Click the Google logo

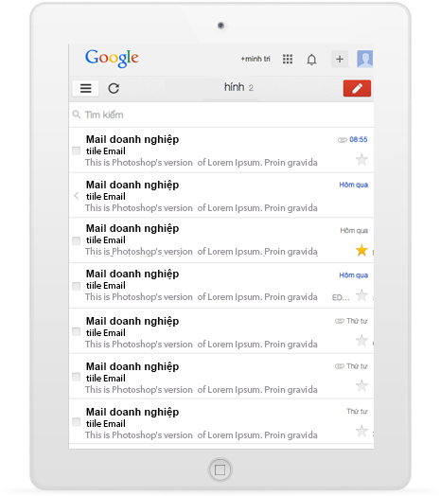click(x=112, y=58)
